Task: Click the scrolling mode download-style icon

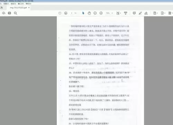Action: (x=126, y=13)
